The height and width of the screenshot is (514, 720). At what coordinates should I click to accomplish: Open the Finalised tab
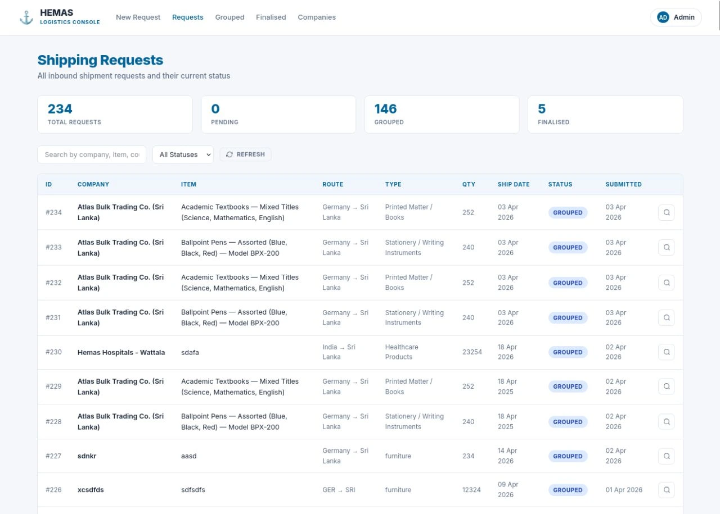pos(271,17)
